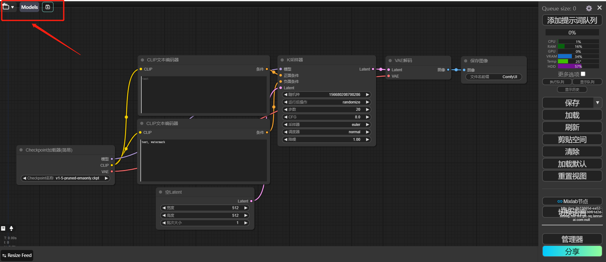Click the HDD 57% usage bar
The image size is (606, 262).
click(578, 66)
